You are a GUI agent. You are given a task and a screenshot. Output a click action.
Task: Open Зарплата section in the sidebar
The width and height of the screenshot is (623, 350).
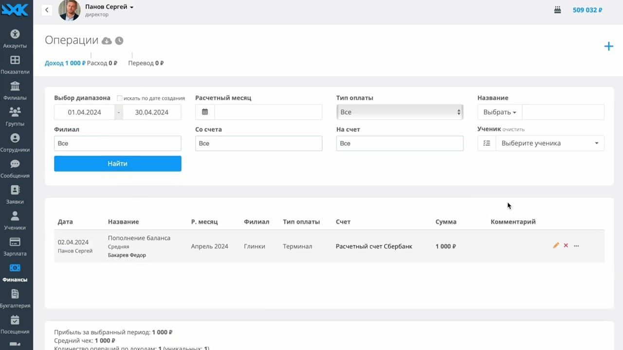(15, 246)
